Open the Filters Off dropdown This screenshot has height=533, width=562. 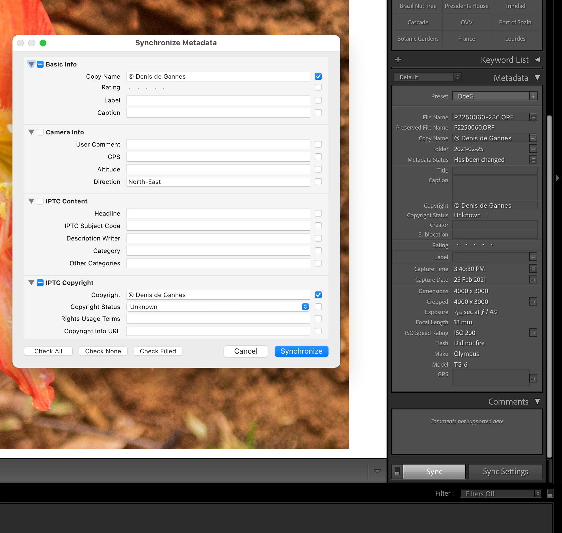click(501, 493)
